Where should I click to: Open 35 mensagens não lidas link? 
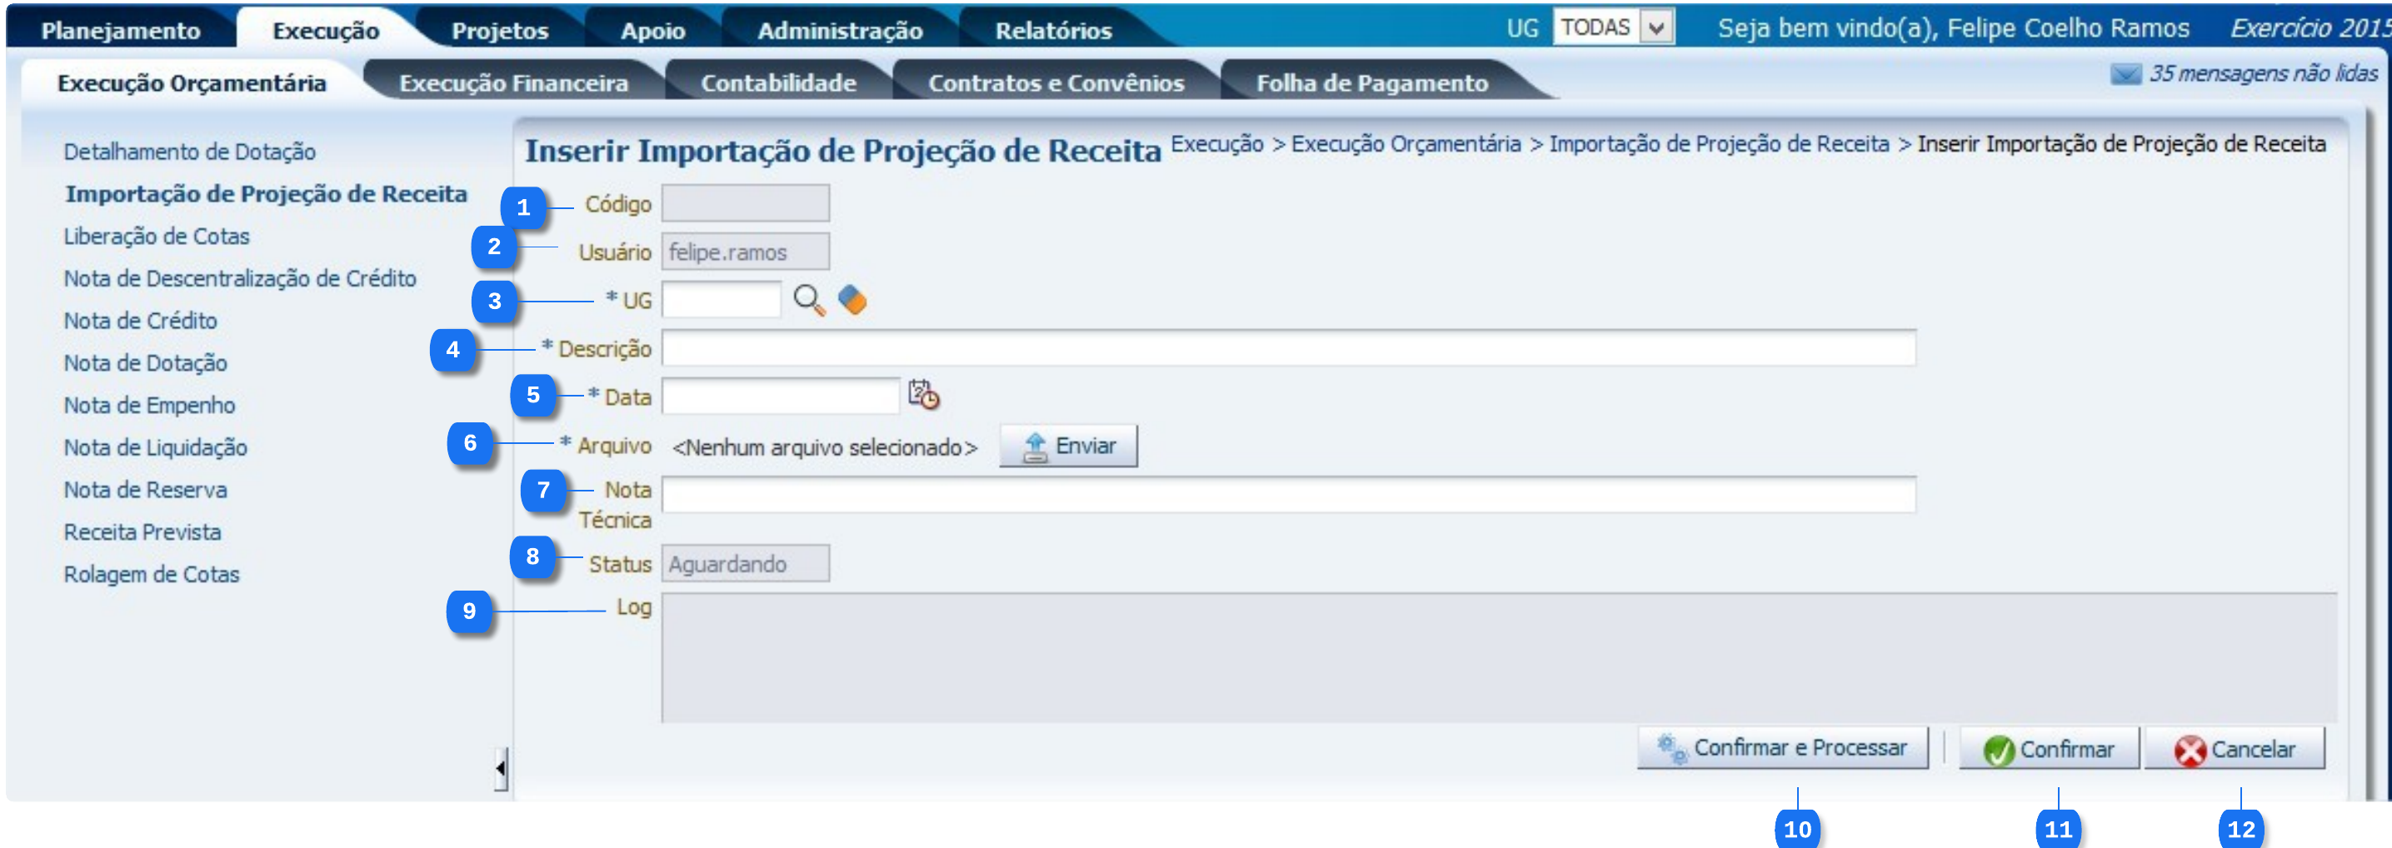(2262, 74)
